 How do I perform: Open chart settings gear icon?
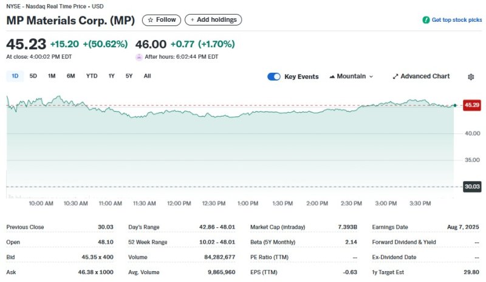(x=470, y=77)
